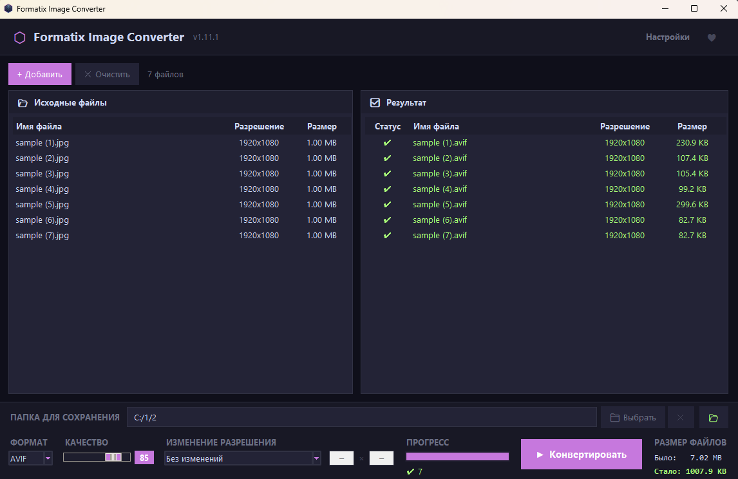The image size is (738, 479).
Task: Select source file sample (5).jpg
Action: (180, 205)
